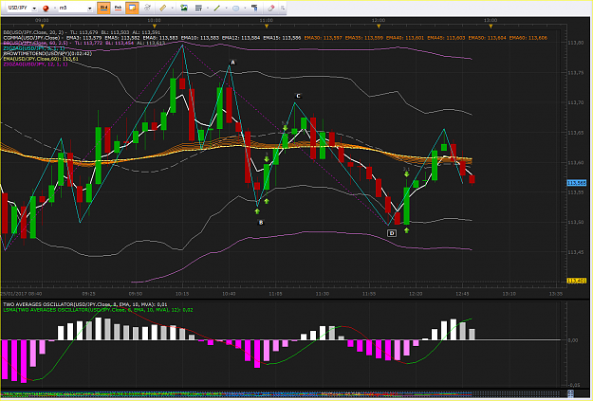Viewport: 593px width, 401px height.
Task: Click the A pattern label on chart
Action: 233,63
